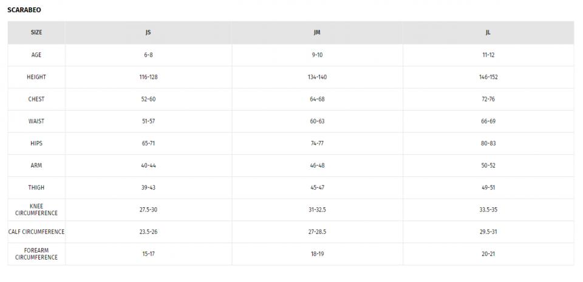Select the JS forearm value 15-17
The height and width of the screenshot is (282, 583).
point(148,253)
